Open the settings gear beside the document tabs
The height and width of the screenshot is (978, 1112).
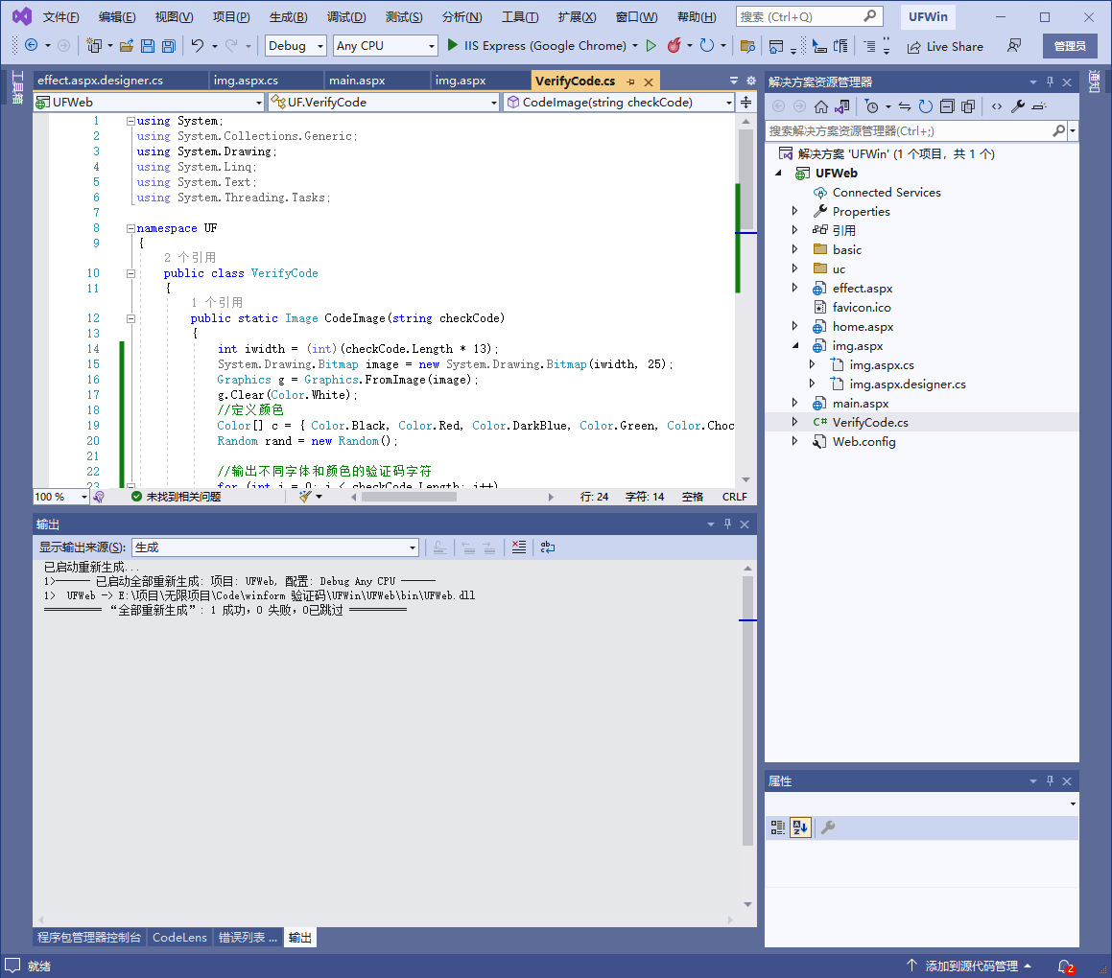[751, 81]
